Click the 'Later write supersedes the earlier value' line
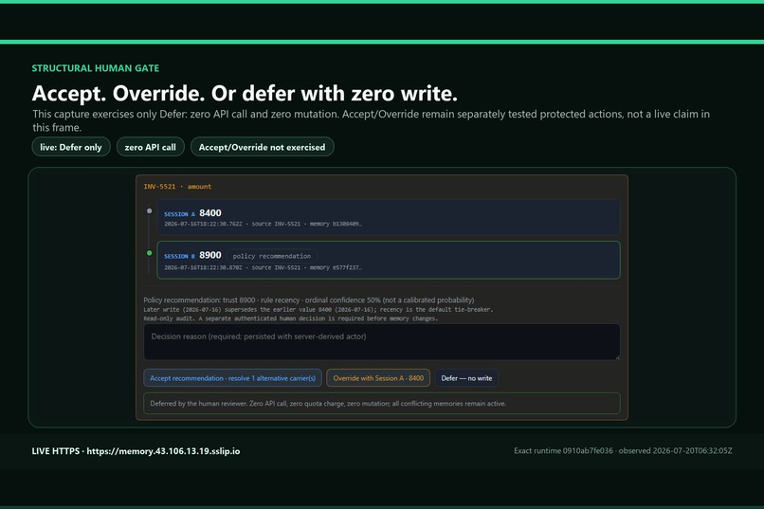 (318, 309)
